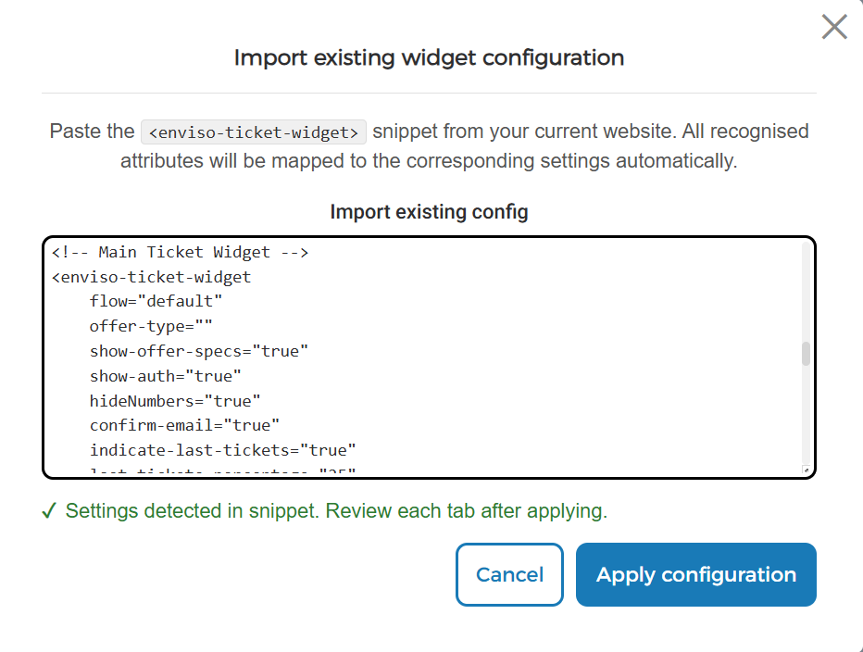Click the Settings detected in snippet message
The height and width of the screenshot is (652, 863).
pyautogui.click(x=336, y=511)
